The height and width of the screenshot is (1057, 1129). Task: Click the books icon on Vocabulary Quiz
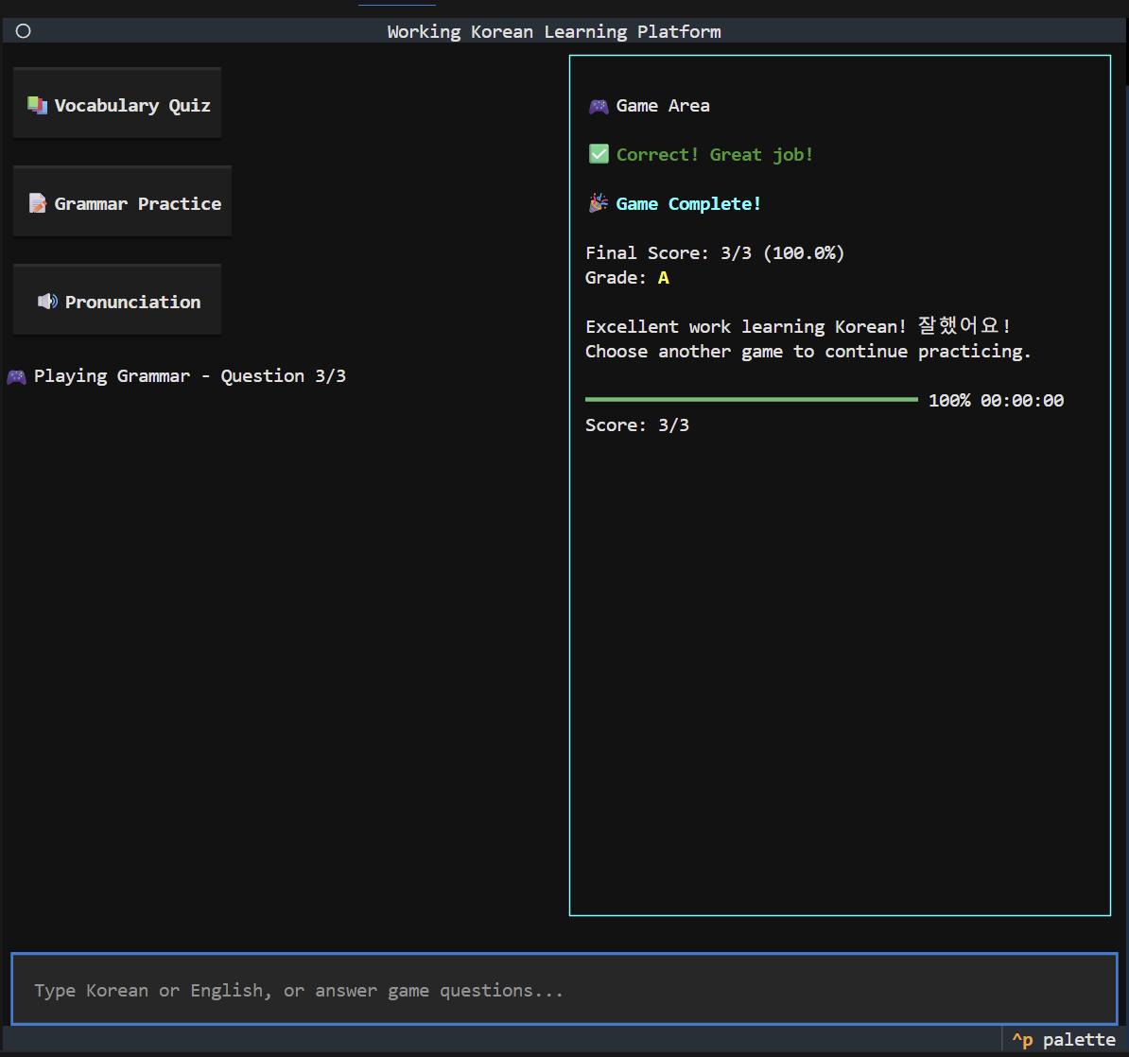[38, 105]
